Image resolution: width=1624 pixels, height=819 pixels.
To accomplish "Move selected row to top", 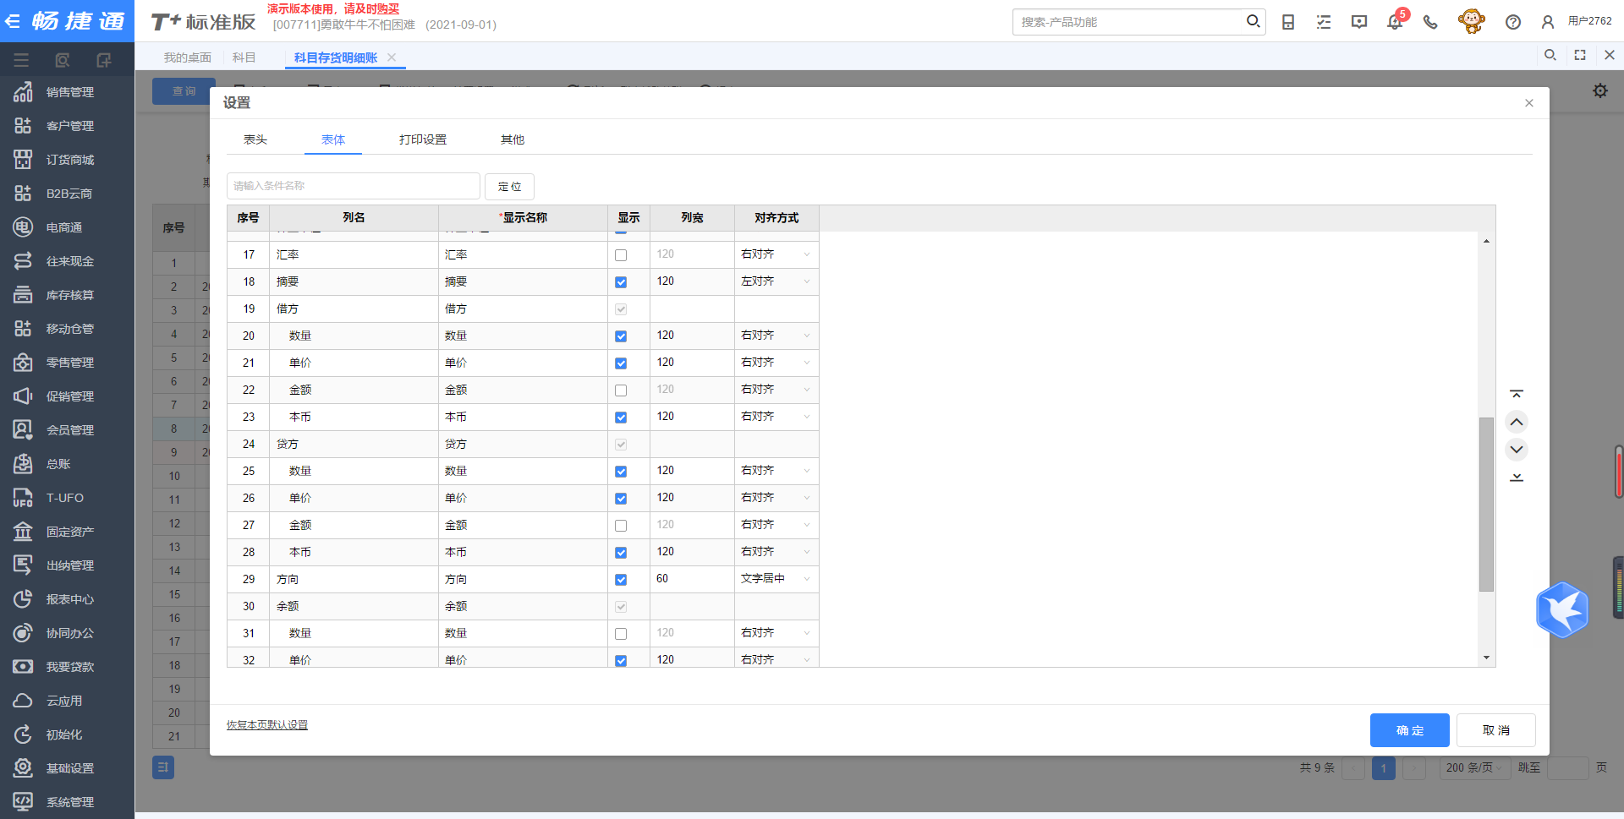I will 1517,394.
